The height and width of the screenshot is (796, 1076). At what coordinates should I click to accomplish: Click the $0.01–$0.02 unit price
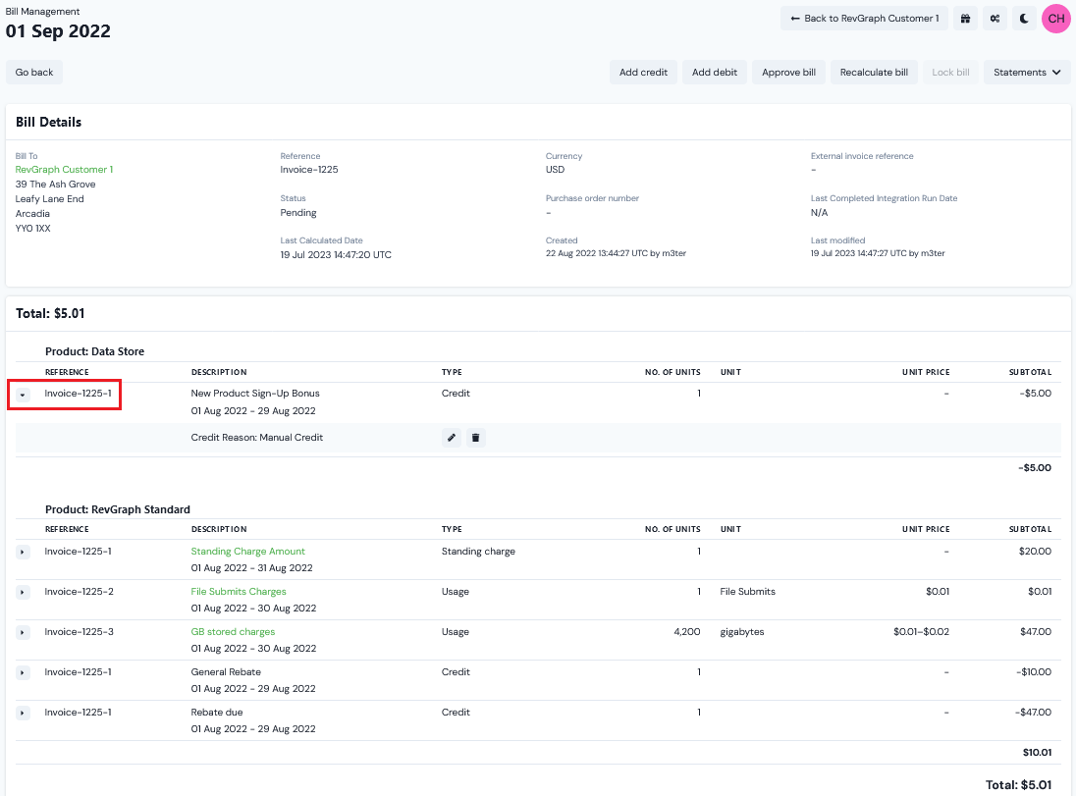click(921, 632)
